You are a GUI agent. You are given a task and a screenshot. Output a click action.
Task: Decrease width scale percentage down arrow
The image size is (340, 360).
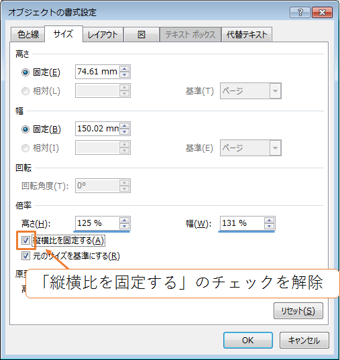[269, 226]
